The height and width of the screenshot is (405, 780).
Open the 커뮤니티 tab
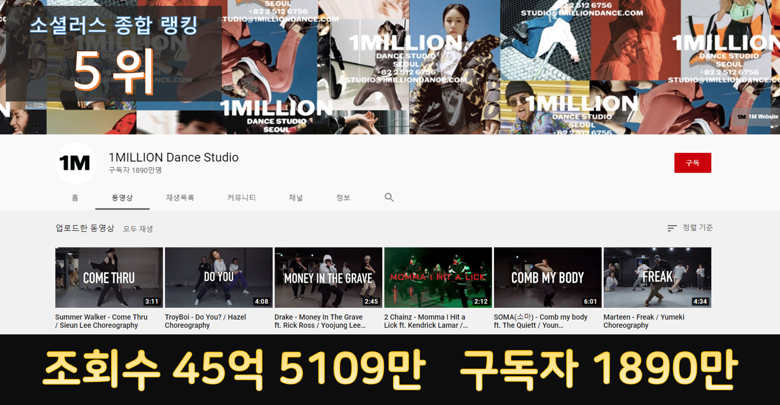pyautogui.click(x=241, y=198)
